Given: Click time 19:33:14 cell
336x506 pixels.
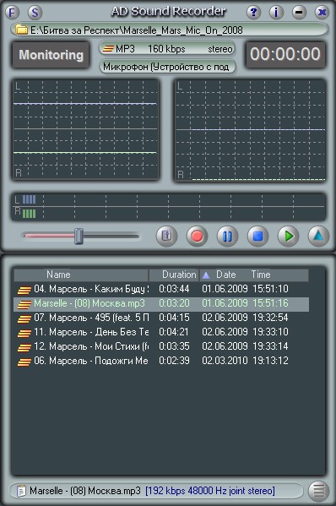Looking at the screenshot, I should [270, 346].
